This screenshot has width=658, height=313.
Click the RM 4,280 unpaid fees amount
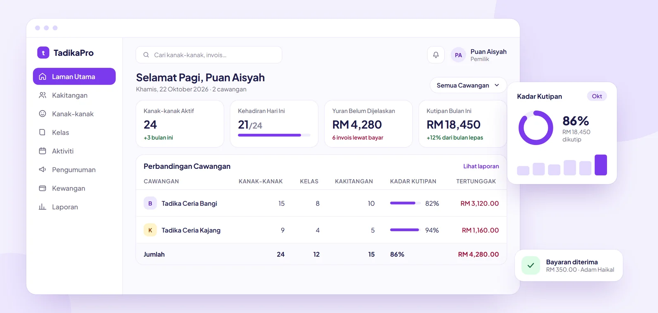[357, 124]
